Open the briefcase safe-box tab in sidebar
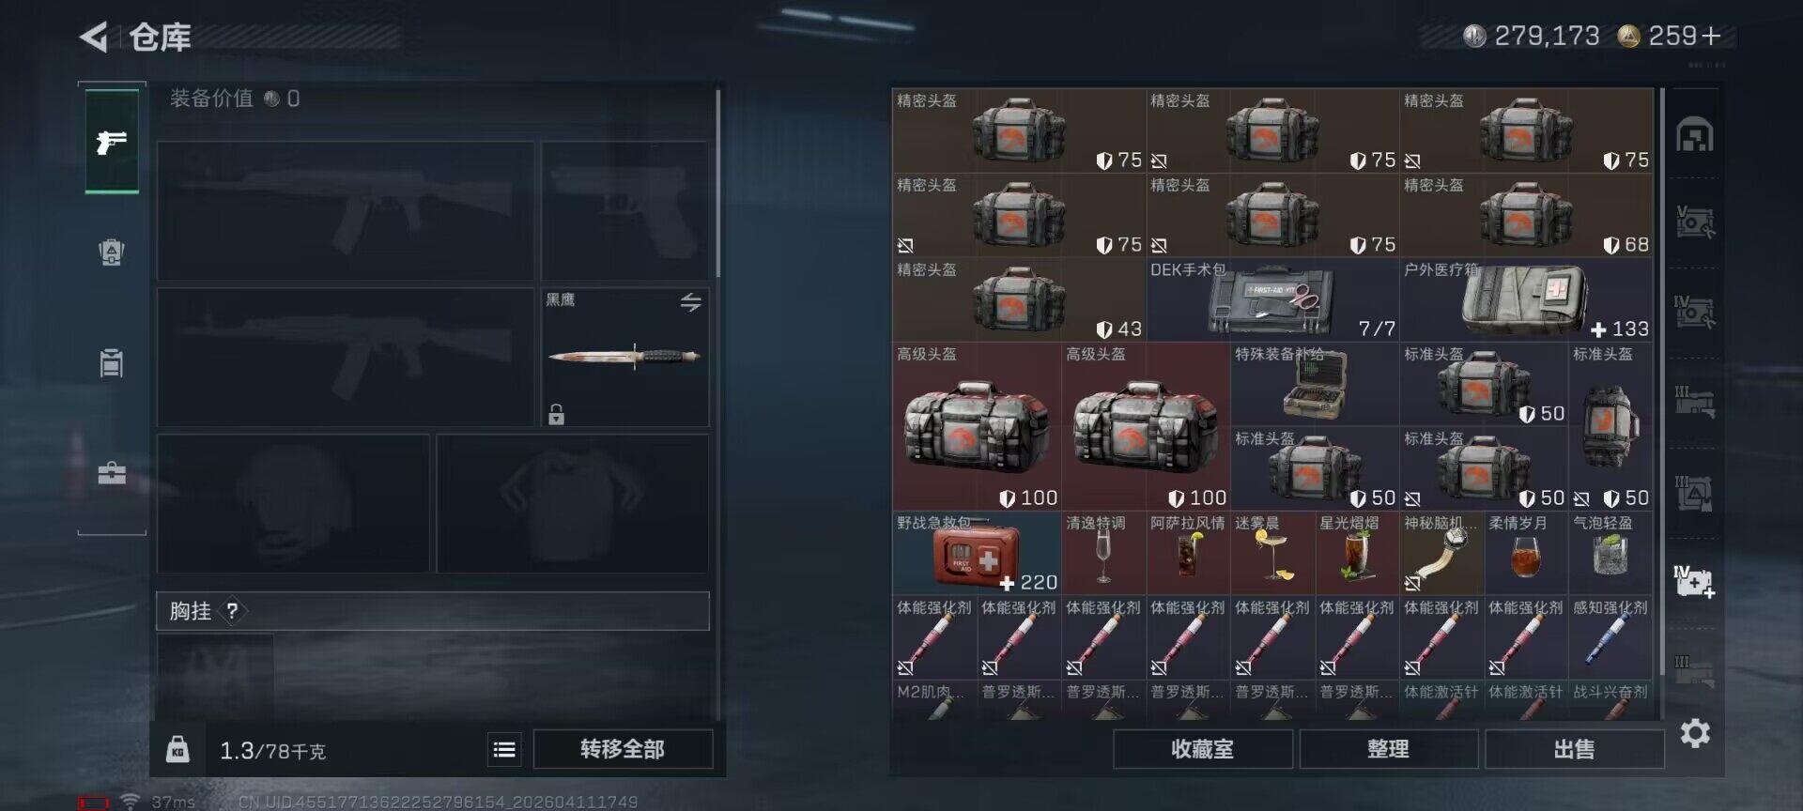 (x=112, y=473)
